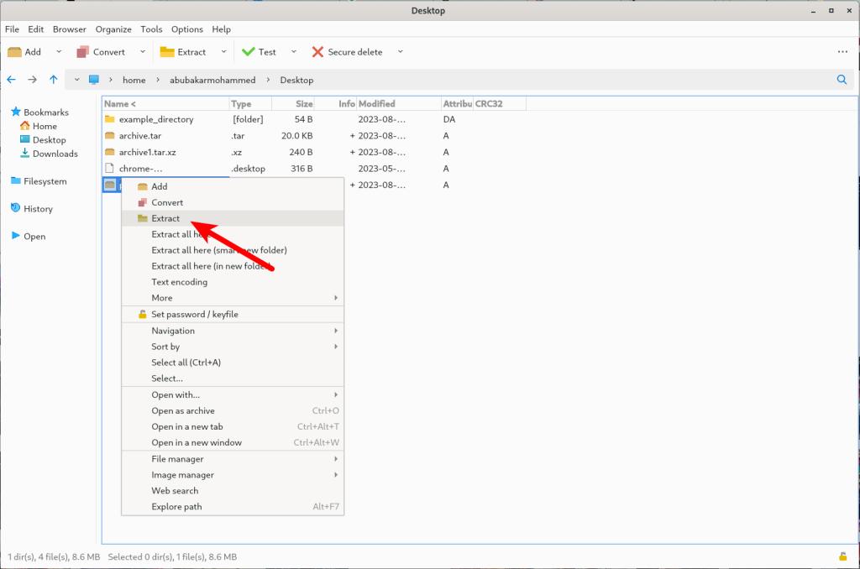The image size is (860, 569).
Task: Click the back navigation arrow
Action: [11, 79]
